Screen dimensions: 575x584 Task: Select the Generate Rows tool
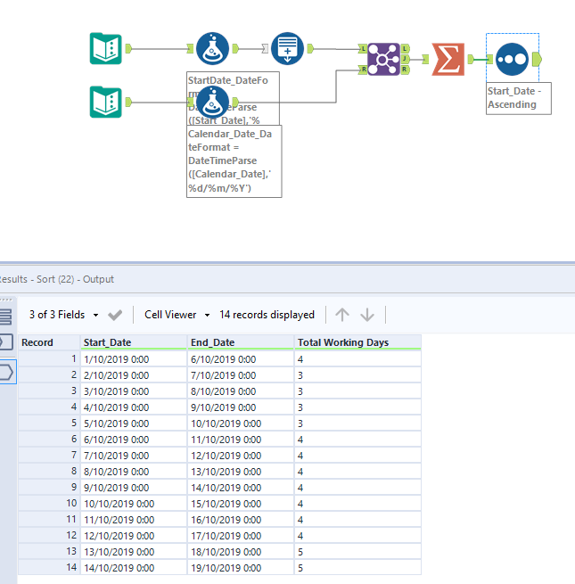click(x=287, y=48)
